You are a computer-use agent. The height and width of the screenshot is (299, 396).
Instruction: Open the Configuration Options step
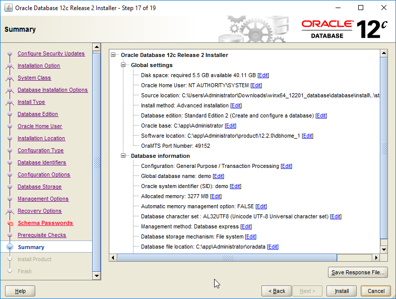click(44, 174)
